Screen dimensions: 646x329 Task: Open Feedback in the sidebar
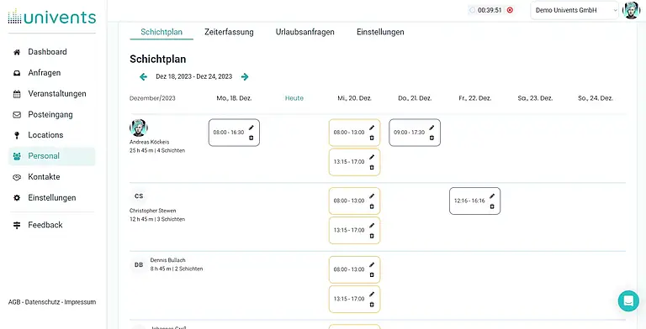(45, 225)
